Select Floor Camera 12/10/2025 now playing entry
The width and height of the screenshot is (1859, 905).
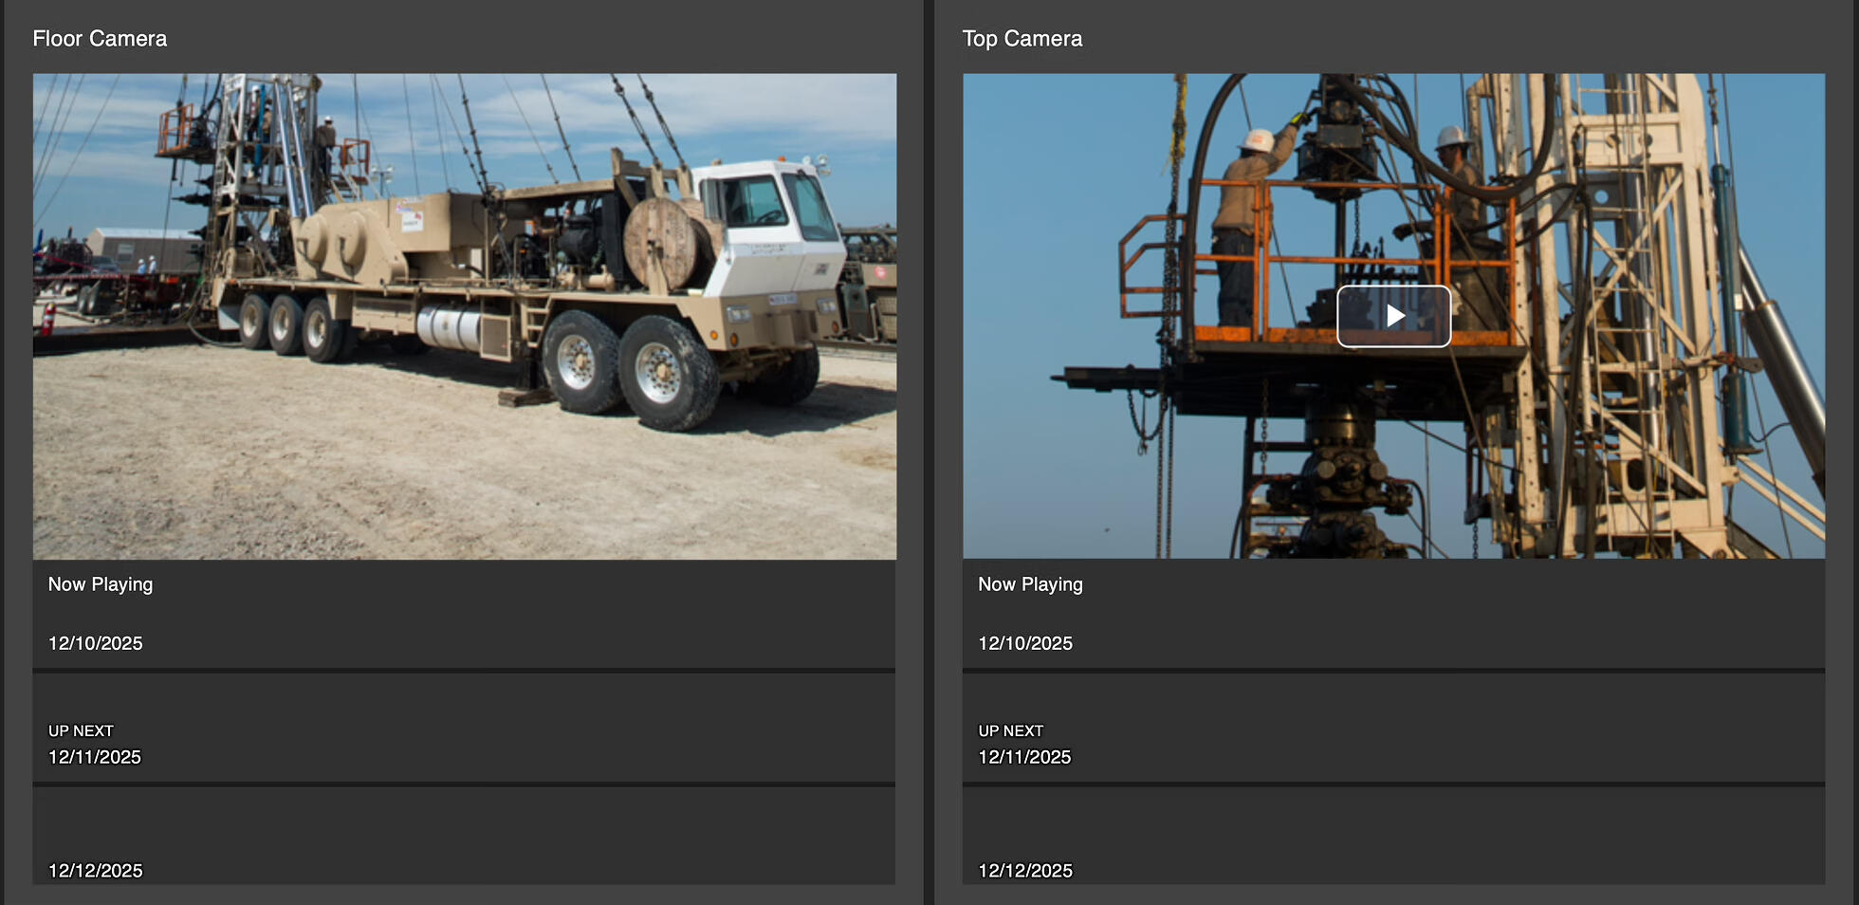pyautogui.click(x=464, y=615)
